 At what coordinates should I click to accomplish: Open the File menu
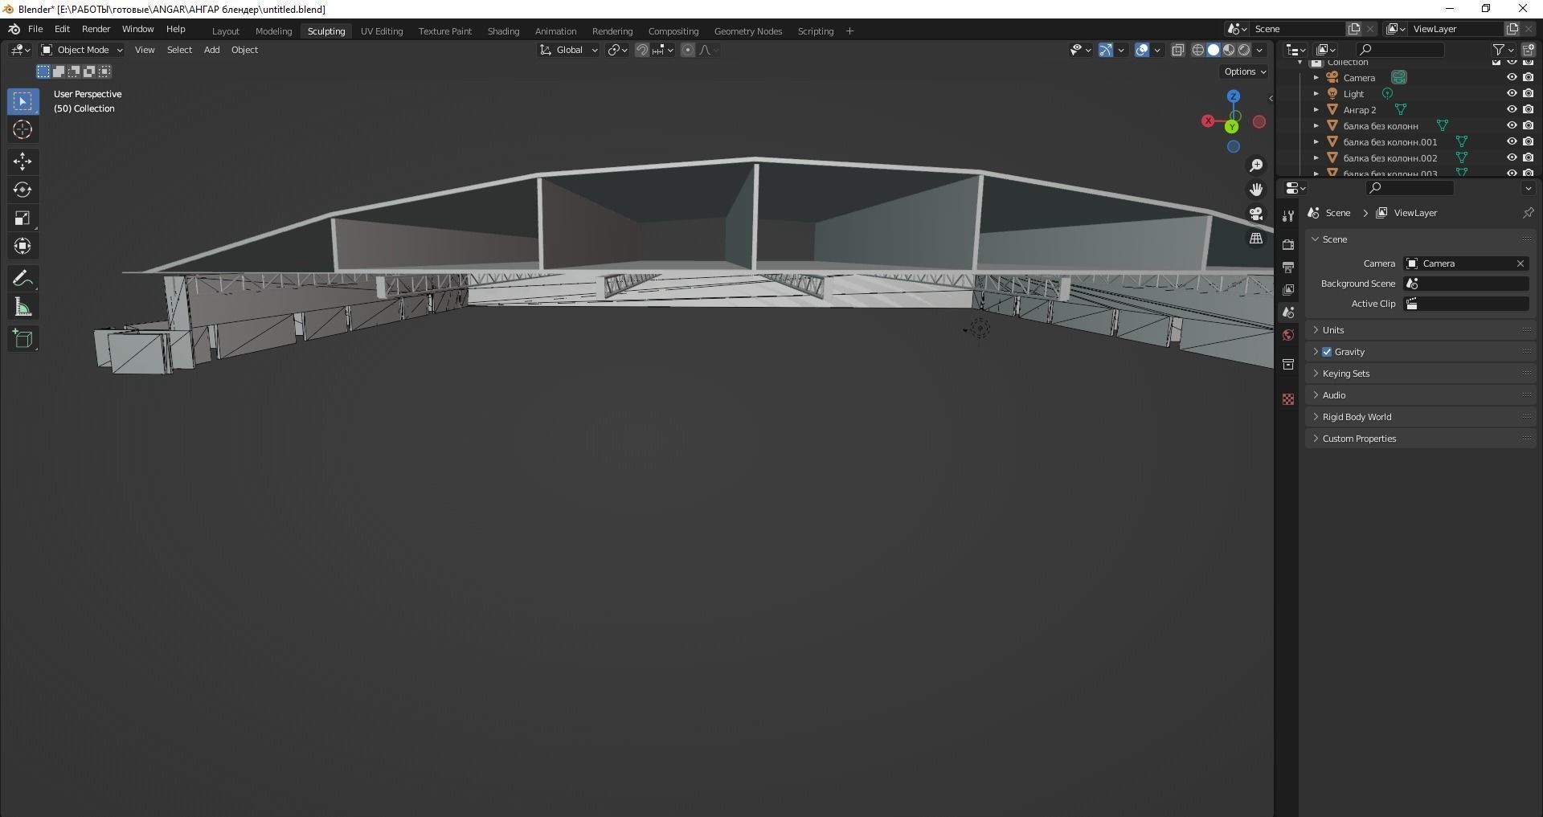35,29
